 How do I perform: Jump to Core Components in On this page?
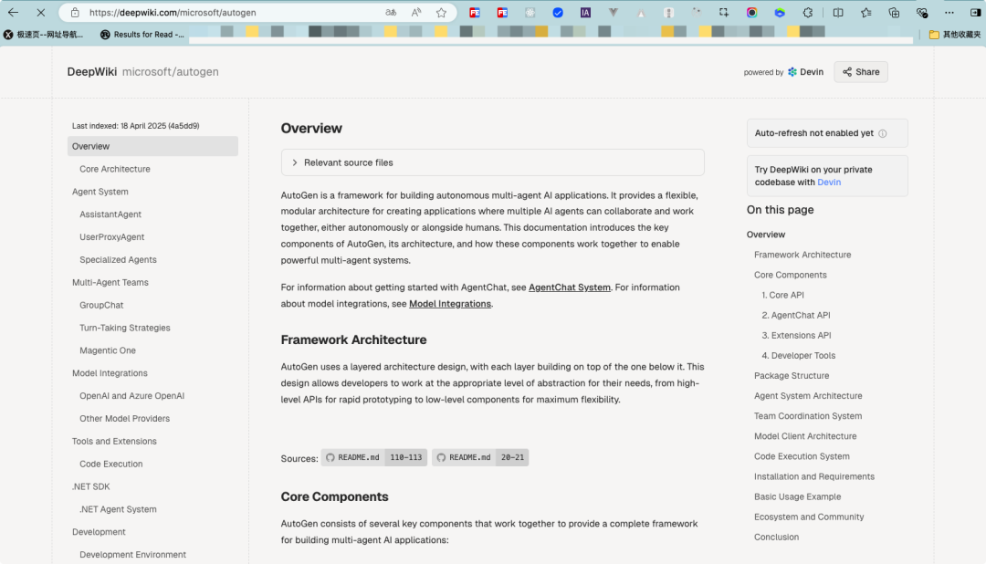tap(791, 275)
